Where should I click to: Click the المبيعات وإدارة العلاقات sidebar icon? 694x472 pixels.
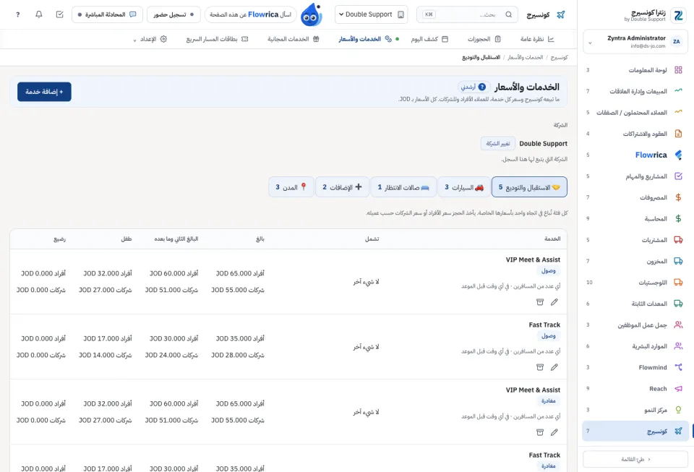pos(678,90)
